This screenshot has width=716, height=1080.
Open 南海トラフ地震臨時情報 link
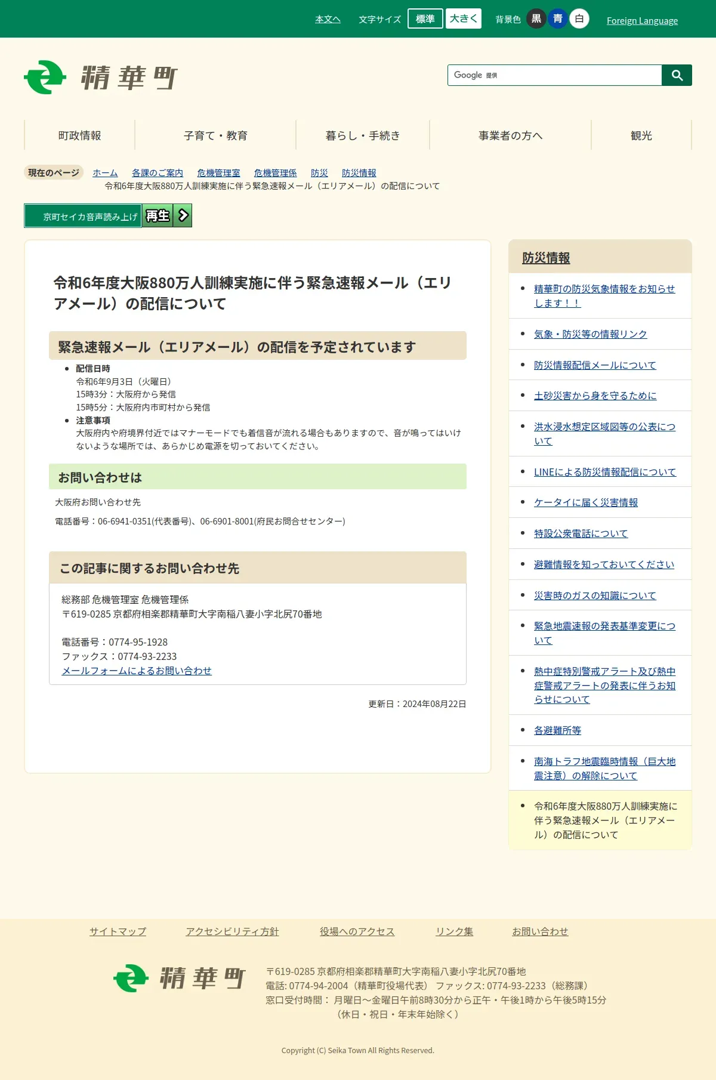click(x=604, y=769)
